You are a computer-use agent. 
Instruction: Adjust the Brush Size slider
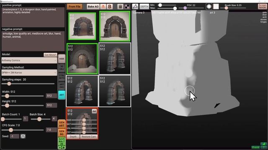(x=233, y=8)
